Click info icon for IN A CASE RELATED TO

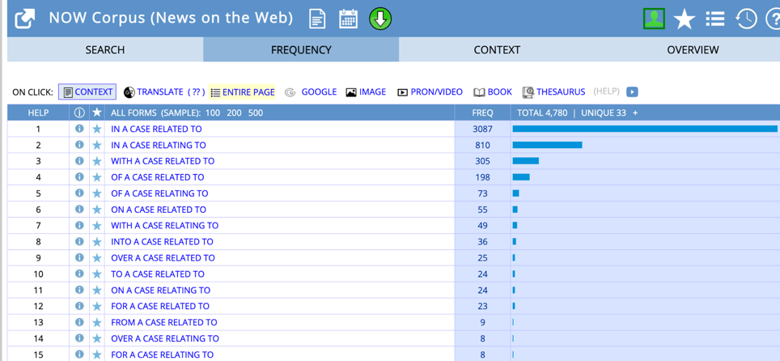[79, 129]
